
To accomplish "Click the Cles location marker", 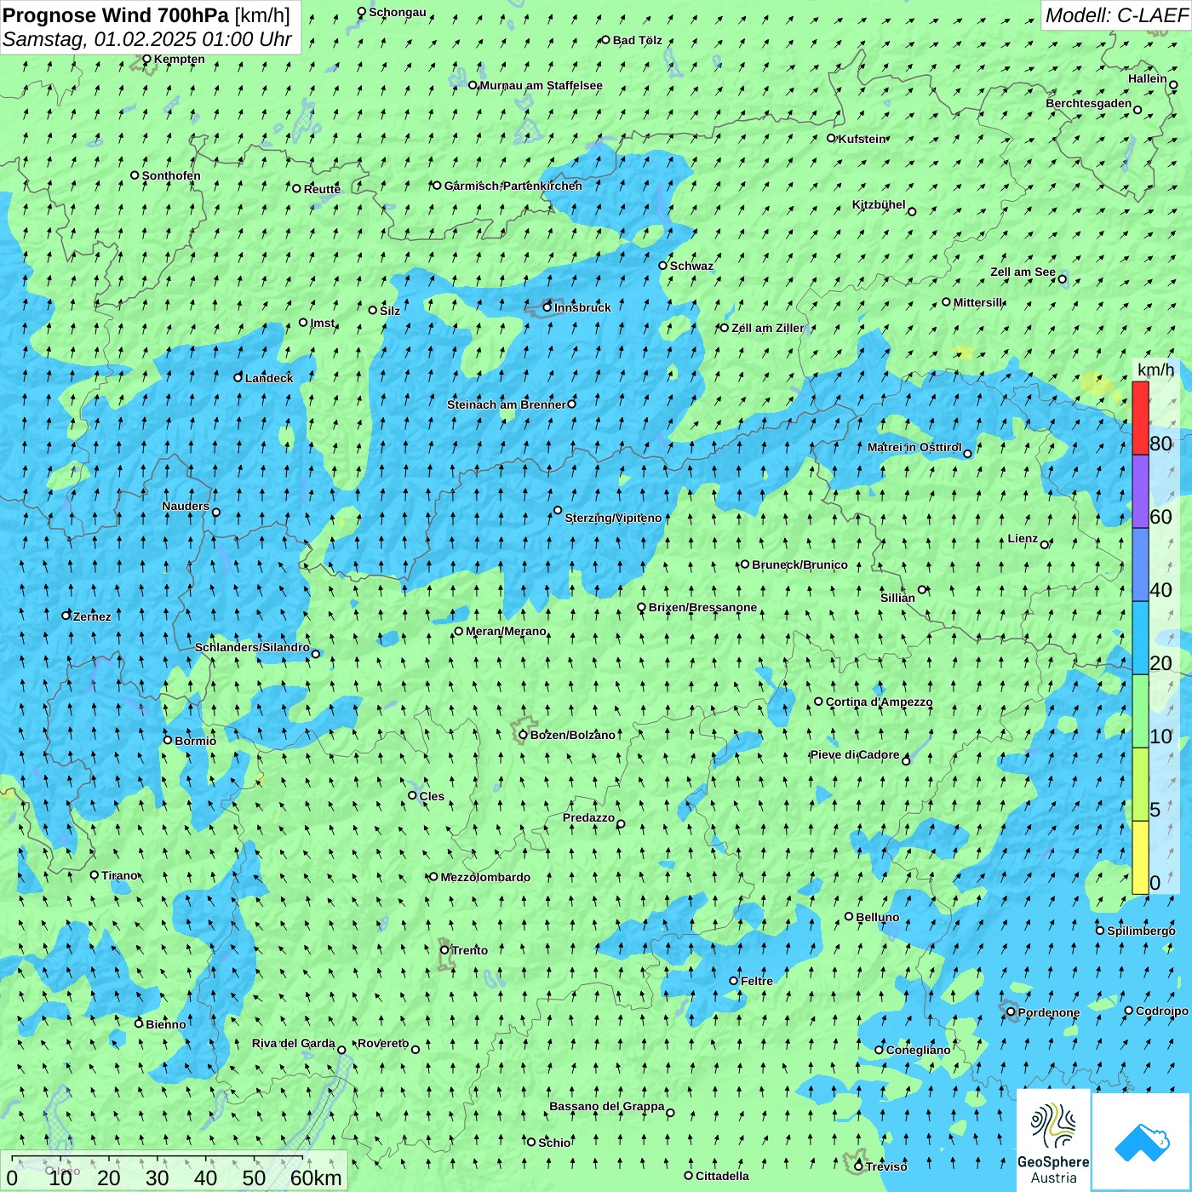I will click(x=412, y=795).
